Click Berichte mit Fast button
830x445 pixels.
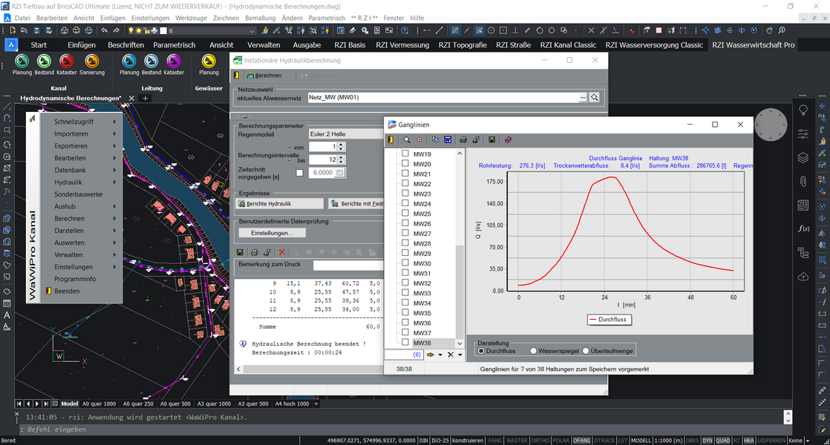(356, 203)
